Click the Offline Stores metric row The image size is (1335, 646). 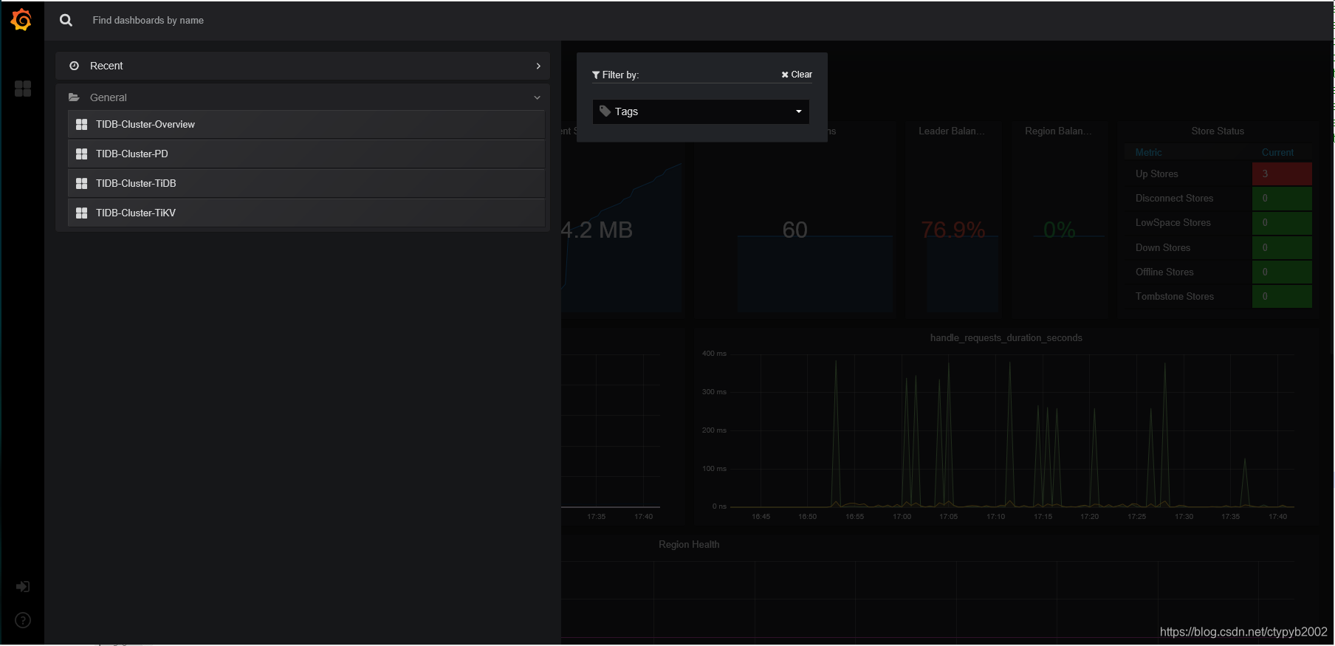pos(1218,272)
